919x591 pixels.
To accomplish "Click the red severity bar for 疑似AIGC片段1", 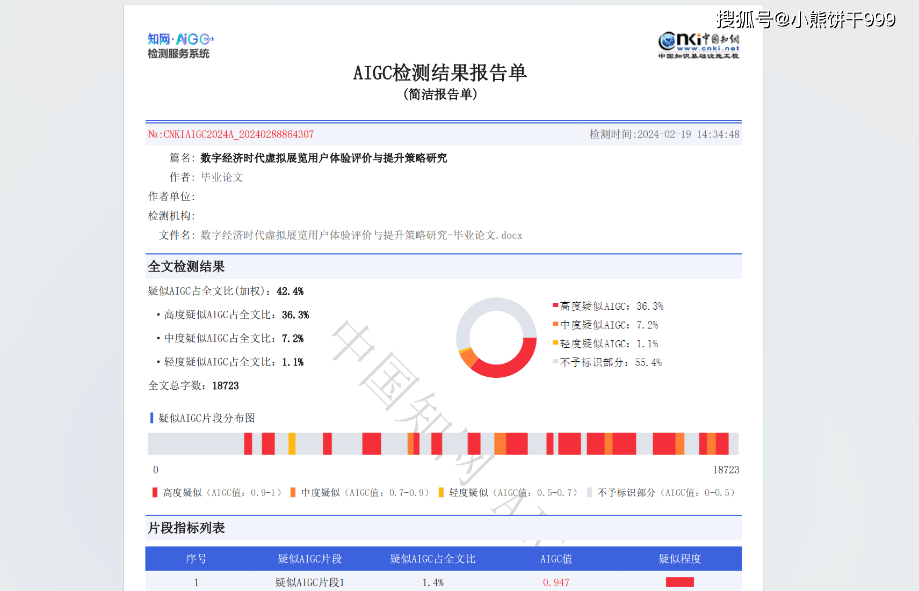I will tap(679, 582).
